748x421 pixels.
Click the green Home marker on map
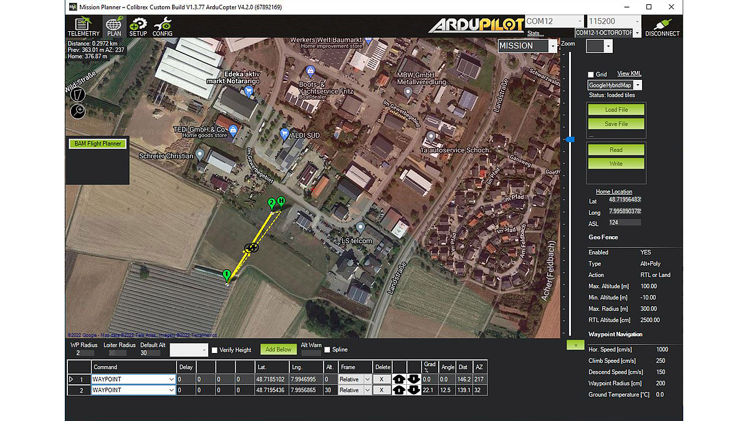coord(281,201)
